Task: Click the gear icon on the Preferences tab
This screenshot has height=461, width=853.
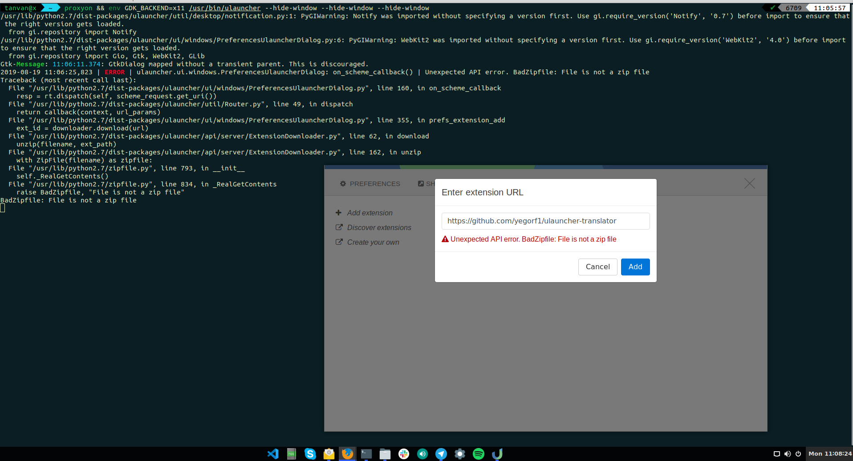Action: pyautogui.click(x=342, y=183)
